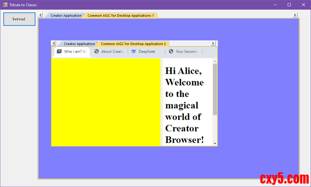The height and width of the screenshot is (187, 311).
Task: Click inner tab strip right scroll arrow
Action: [213, 43]
